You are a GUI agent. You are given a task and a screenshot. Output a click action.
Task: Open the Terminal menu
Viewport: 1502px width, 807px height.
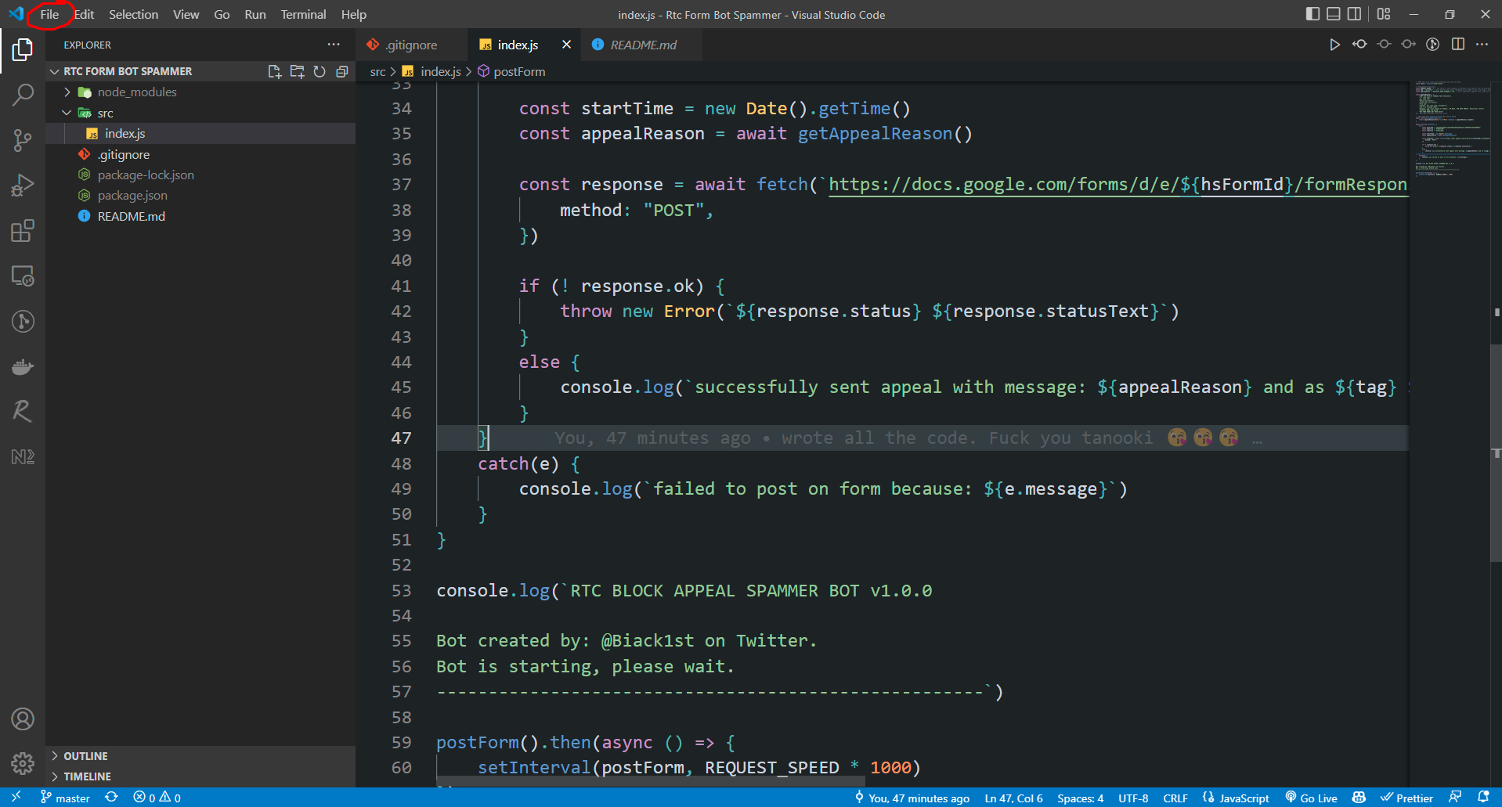click(303, 14)
